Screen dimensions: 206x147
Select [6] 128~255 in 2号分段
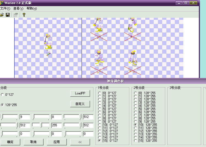(x=145, y=112)
